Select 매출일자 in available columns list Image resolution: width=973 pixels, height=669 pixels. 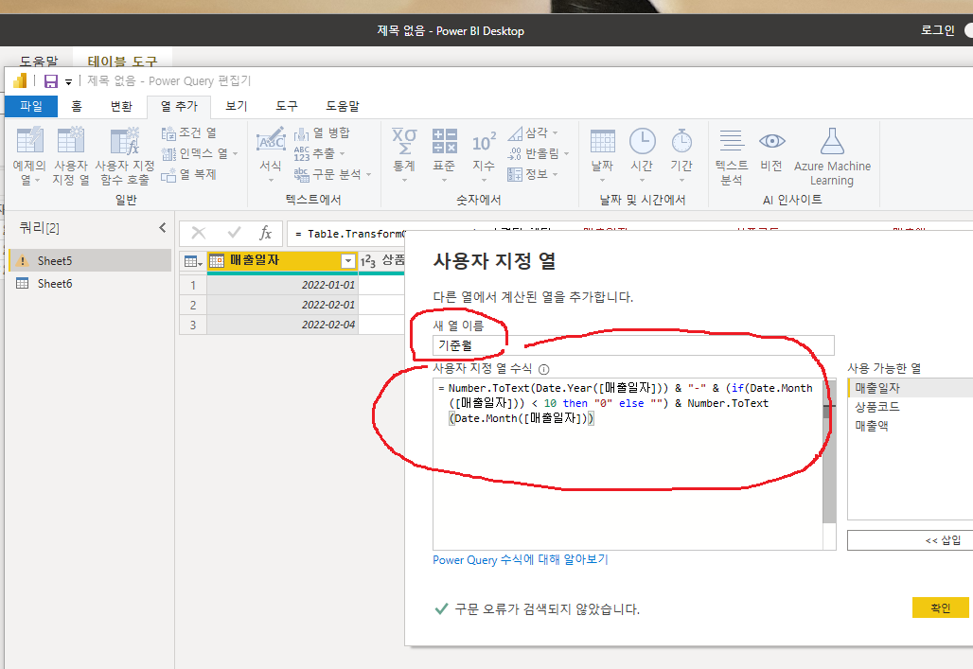click(910, 388)
